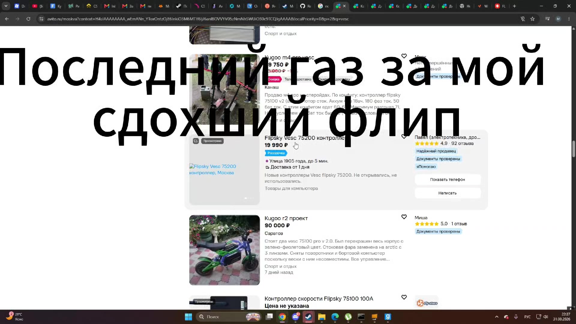The image size is (576, 324).
Task: Open seller Миша profile
Action: click(x=421, y=218)
